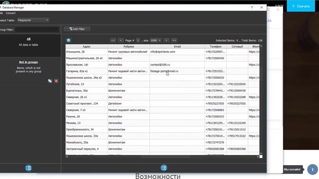This screenshot has height=179, width=319.
Task: Close the Database Manager window
Action: (261, 7)
